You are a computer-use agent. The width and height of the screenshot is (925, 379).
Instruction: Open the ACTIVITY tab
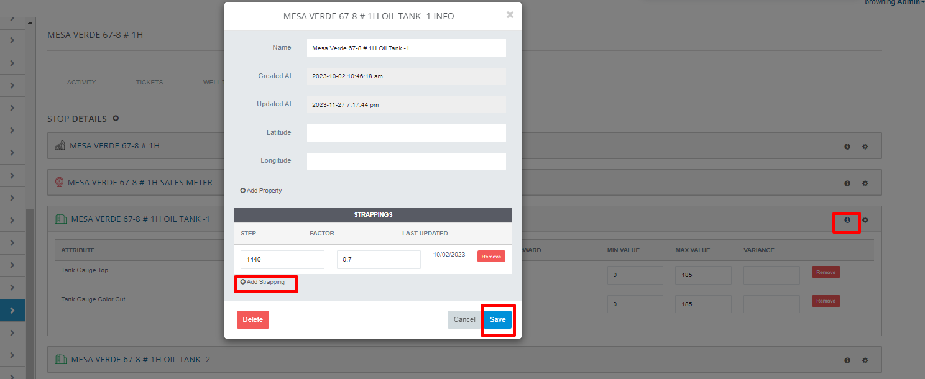[x=81, y=82]
